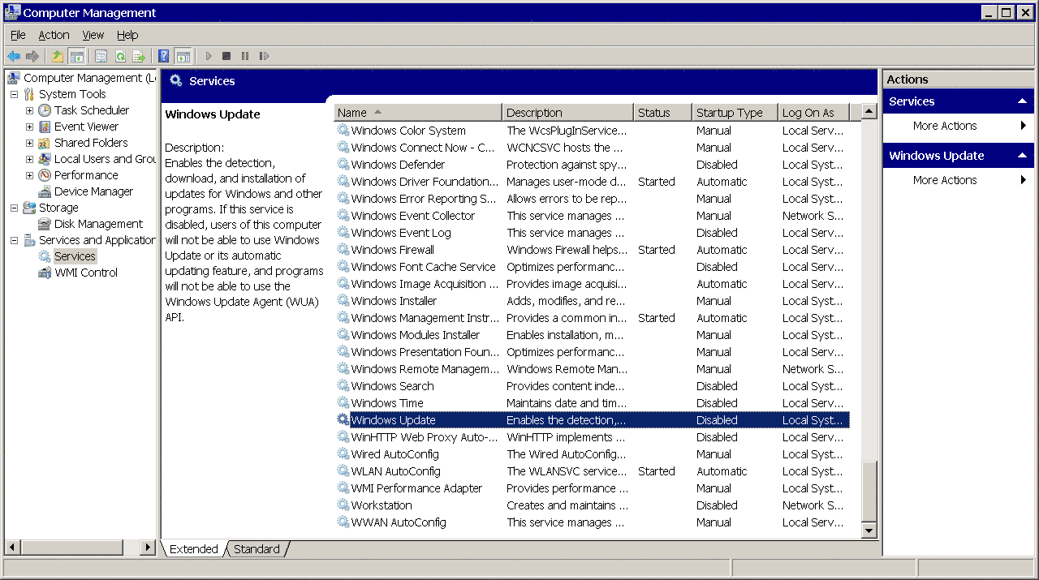
Task: Switch to the Extended tab
Action: tap(193, 549)
